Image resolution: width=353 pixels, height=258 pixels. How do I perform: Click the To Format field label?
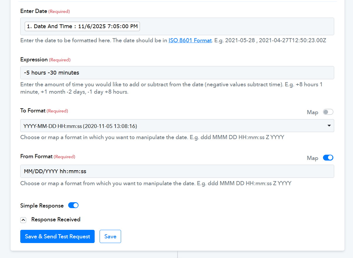(x=33, y=111)
